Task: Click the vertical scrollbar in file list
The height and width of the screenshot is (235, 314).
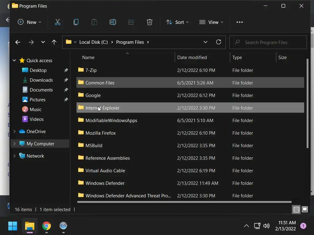Action: pyautogui.click(x=308, y=103)
